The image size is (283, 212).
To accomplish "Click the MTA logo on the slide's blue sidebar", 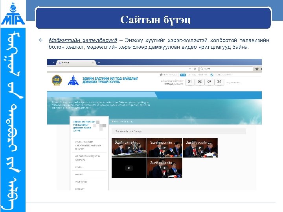I will 13,13.
